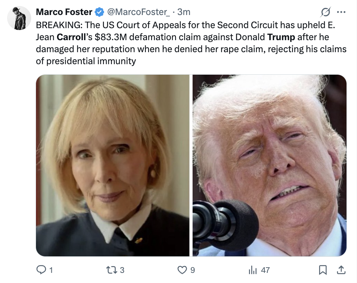Bookmark this tweet
Image resolution: width=357 pixels, height=283 pixels.
tap(322, 270)
